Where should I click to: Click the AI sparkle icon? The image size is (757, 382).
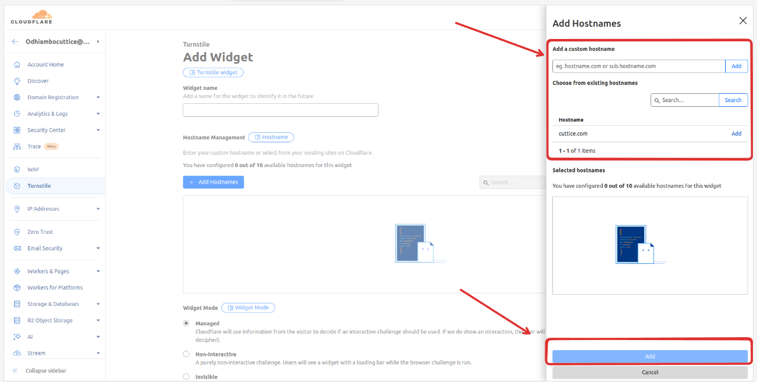pos(17,337)
